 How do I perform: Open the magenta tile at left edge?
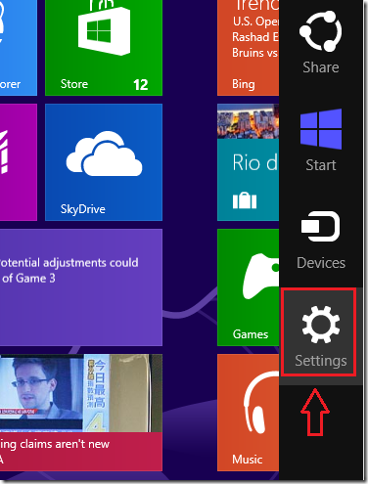(x=19, y=162)
